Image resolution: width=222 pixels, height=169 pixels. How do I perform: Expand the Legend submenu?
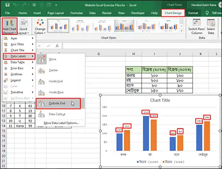[19, 80]
